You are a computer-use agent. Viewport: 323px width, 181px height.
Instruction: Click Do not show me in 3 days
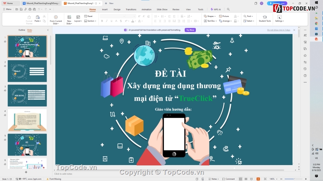pyautogui.click(x=278, y=30)
